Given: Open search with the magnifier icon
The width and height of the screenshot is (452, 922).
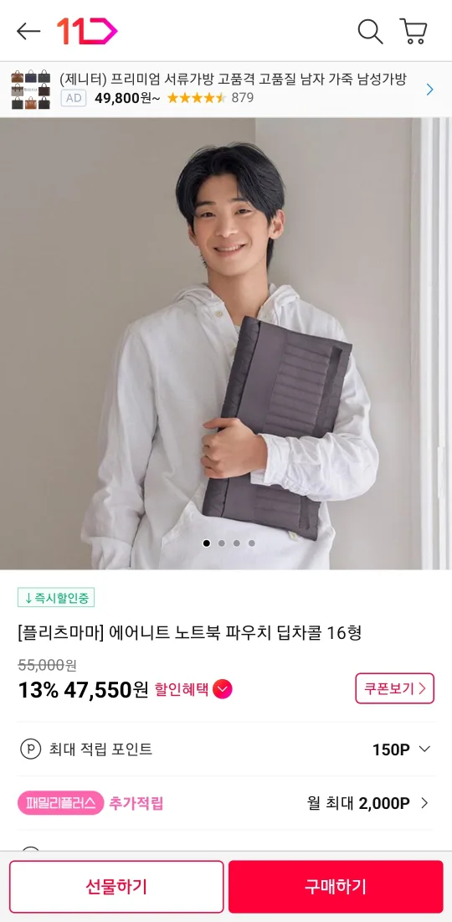Looking at the screenshot, I should pos(370,31).
